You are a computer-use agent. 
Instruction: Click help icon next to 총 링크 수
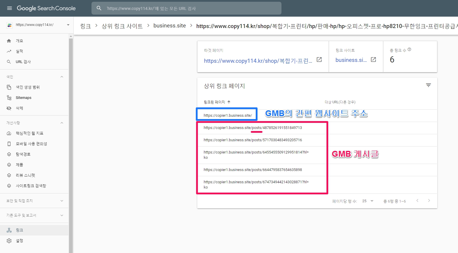point(409,49)
